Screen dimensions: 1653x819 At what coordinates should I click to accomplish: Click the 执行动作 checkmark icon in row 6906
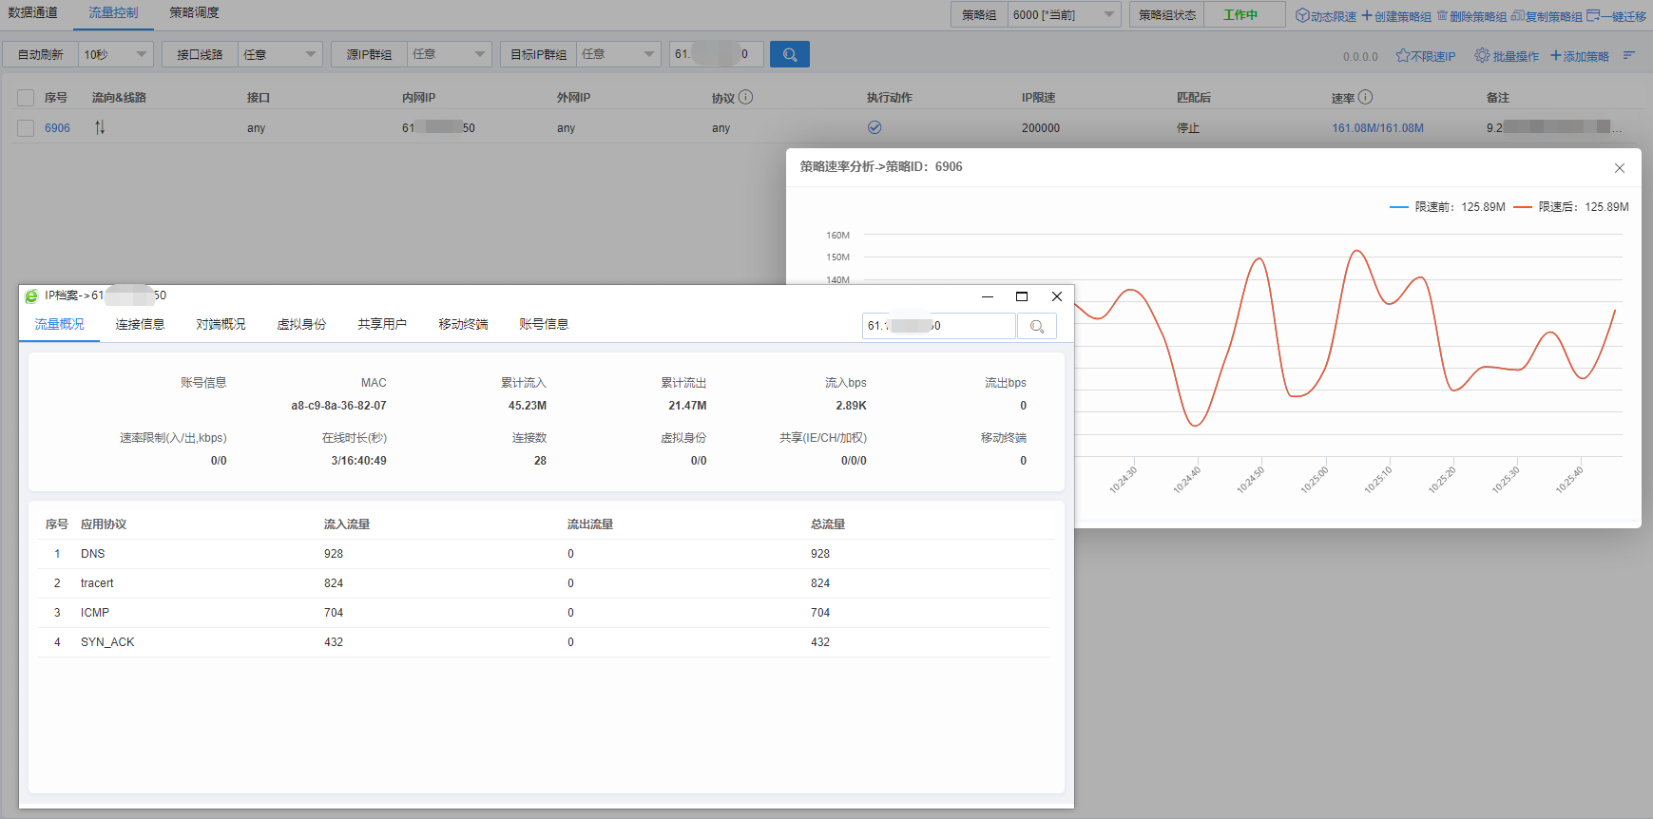875,127
